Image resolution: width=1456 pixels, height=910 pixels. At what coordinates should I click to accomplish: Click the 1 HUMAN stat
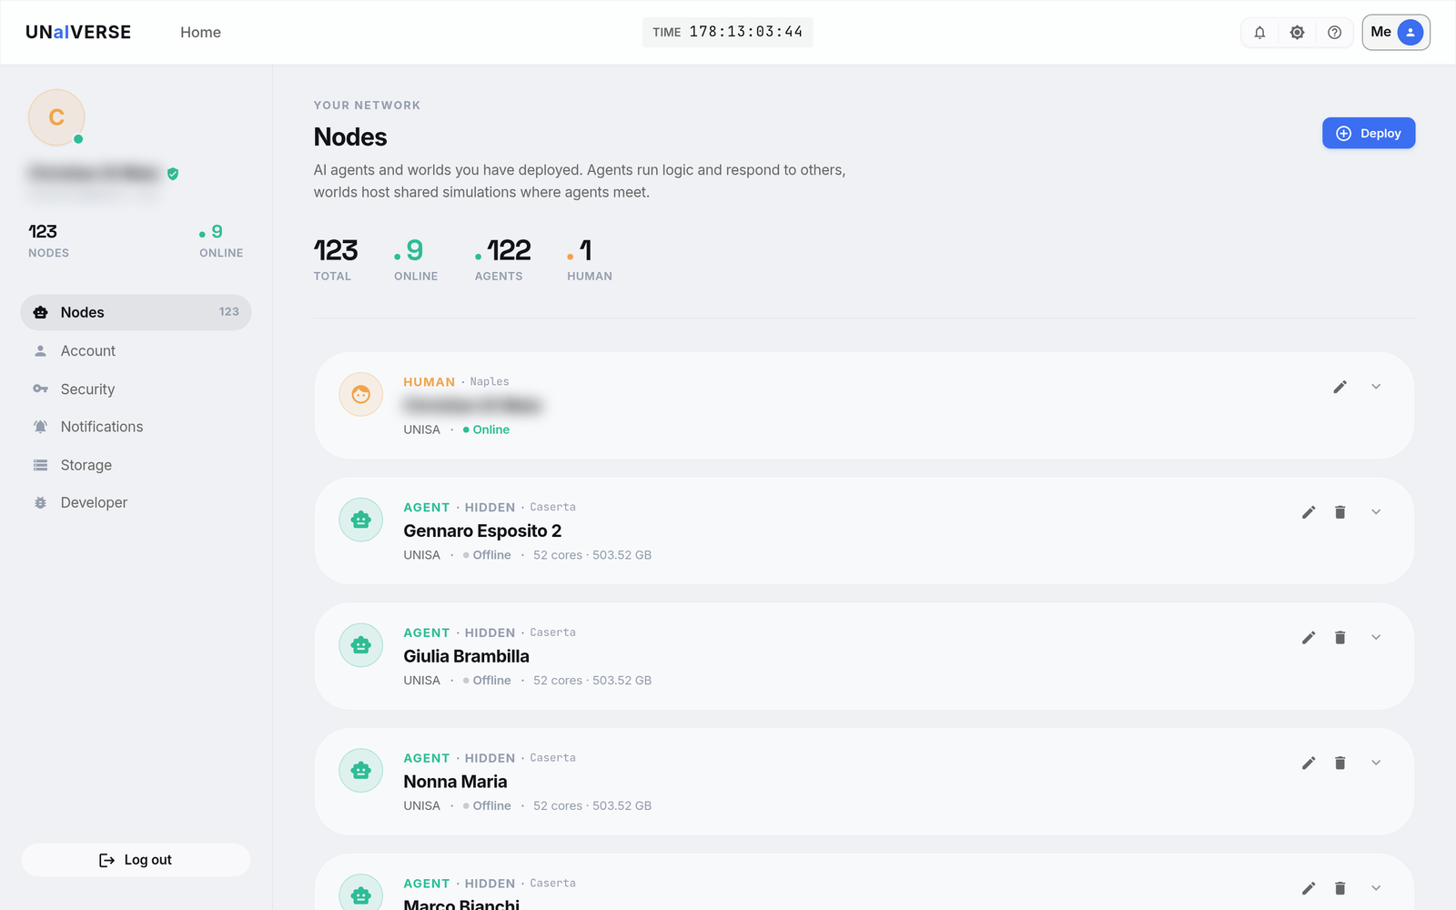589,259
